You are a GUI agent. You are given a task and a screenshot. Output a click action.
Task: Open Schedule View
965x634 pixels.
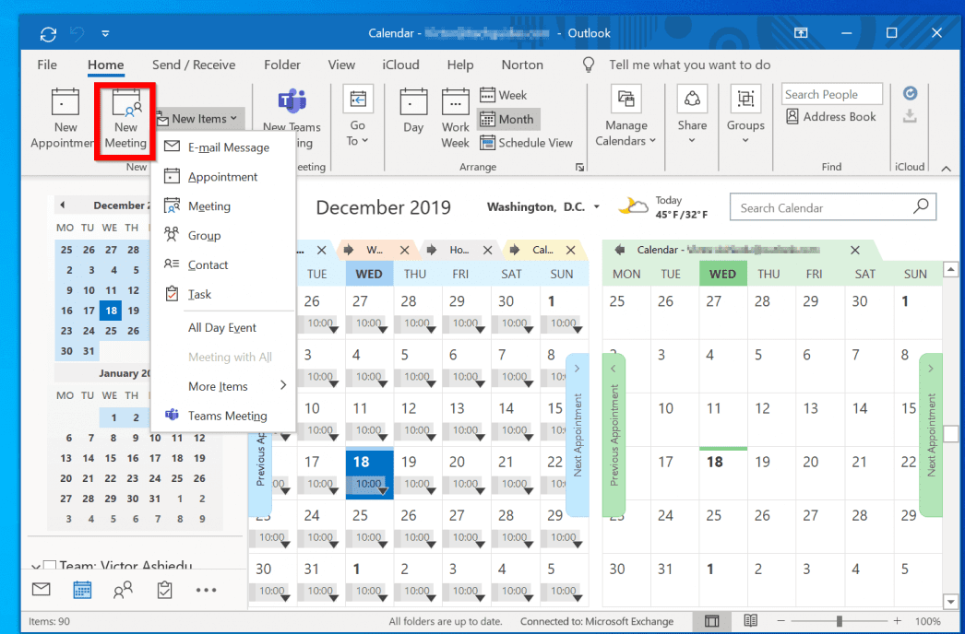coord(526,143)
